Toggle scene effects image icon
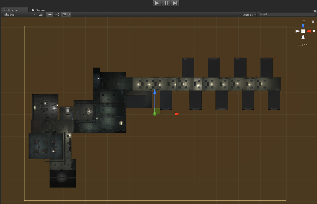317x204 pixels. pos(65,14)
